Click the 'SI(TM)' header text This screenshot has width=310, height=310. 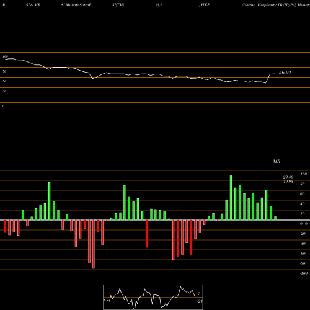click(118, 5)
